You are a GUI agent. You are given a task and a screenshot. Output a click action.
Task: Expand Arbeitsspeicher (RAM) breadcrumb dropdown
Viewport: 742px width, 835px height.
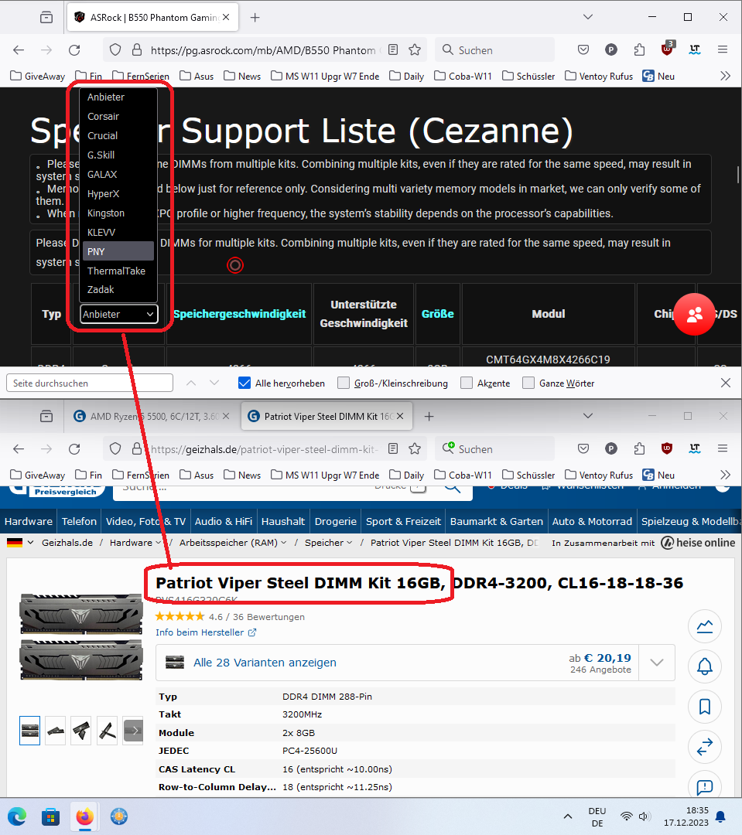click(x=284, y=543)
